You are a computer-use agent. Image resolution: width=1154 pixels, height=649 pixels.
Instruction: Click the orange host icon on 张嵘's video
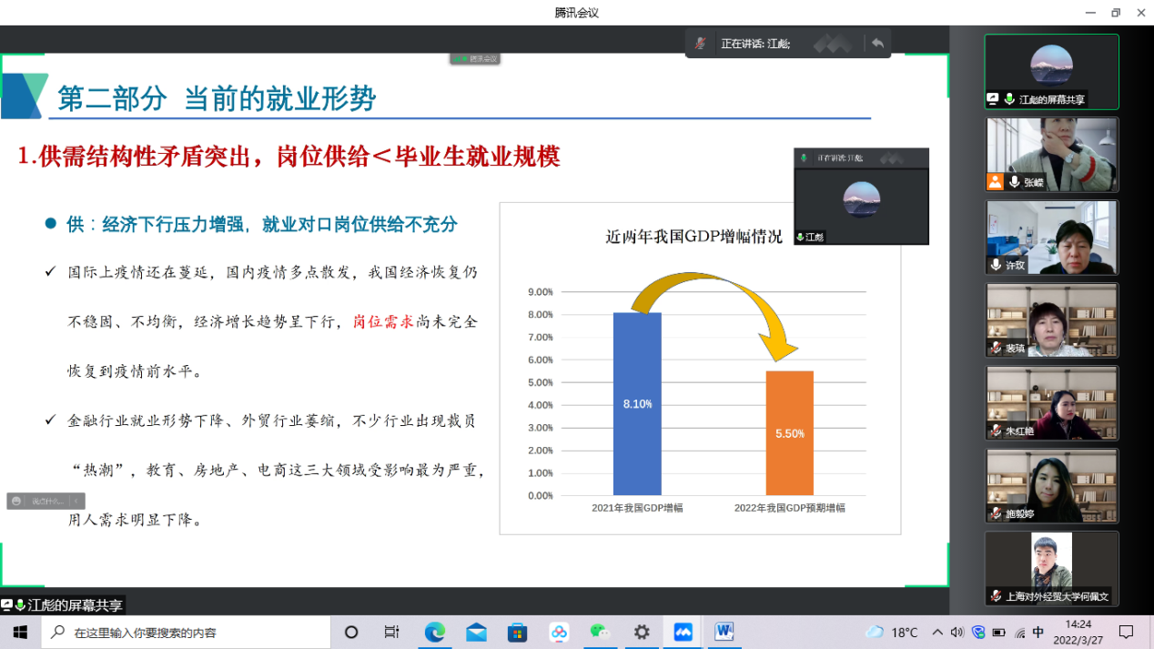(x=995, y=182)
